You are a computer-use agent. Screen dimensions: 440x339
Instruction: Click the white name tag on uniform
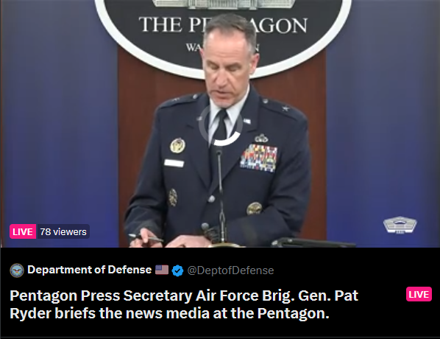point(174,164)
